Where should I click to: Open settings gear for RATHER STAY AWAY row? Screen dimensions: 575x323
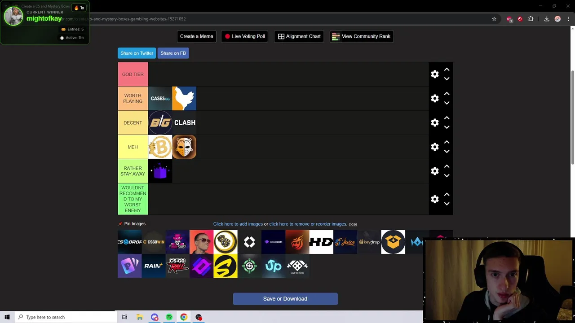click(x=434, y=171)
